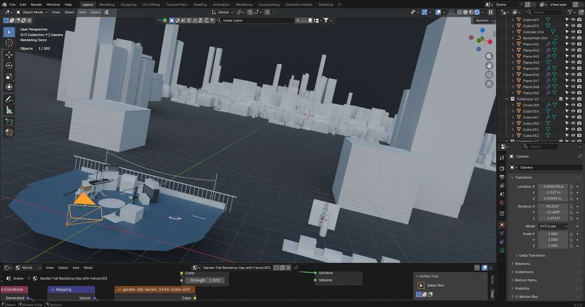585x307 pixels.
Task: Open the Render properties tab
Action: [x=502, y=168]
